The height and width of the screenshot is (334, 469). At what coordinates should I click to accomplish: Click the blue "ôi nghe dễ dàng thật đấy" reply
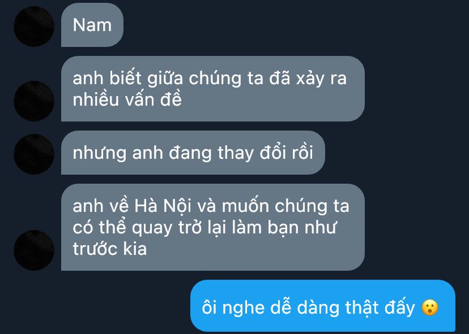(x=323, y=306)
